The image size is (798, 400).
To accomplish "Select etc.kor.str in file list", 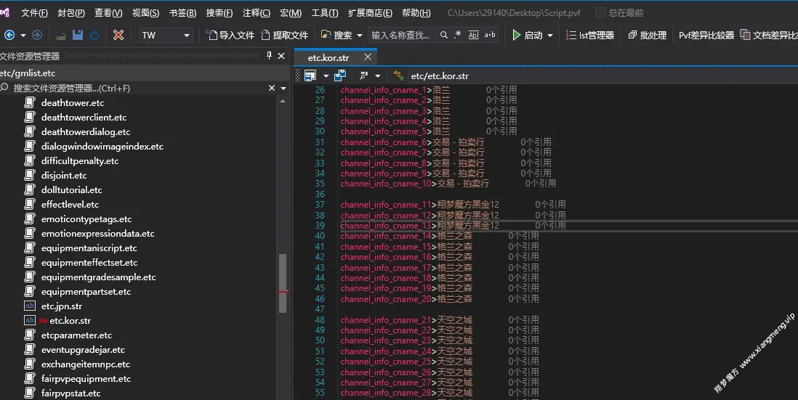I will click(x=70, y=321).
